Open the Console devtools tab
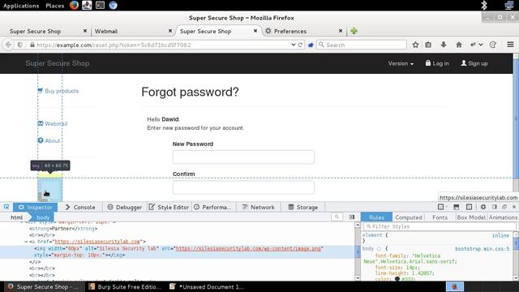The image size is (519, 292). (x=80, y=208)
